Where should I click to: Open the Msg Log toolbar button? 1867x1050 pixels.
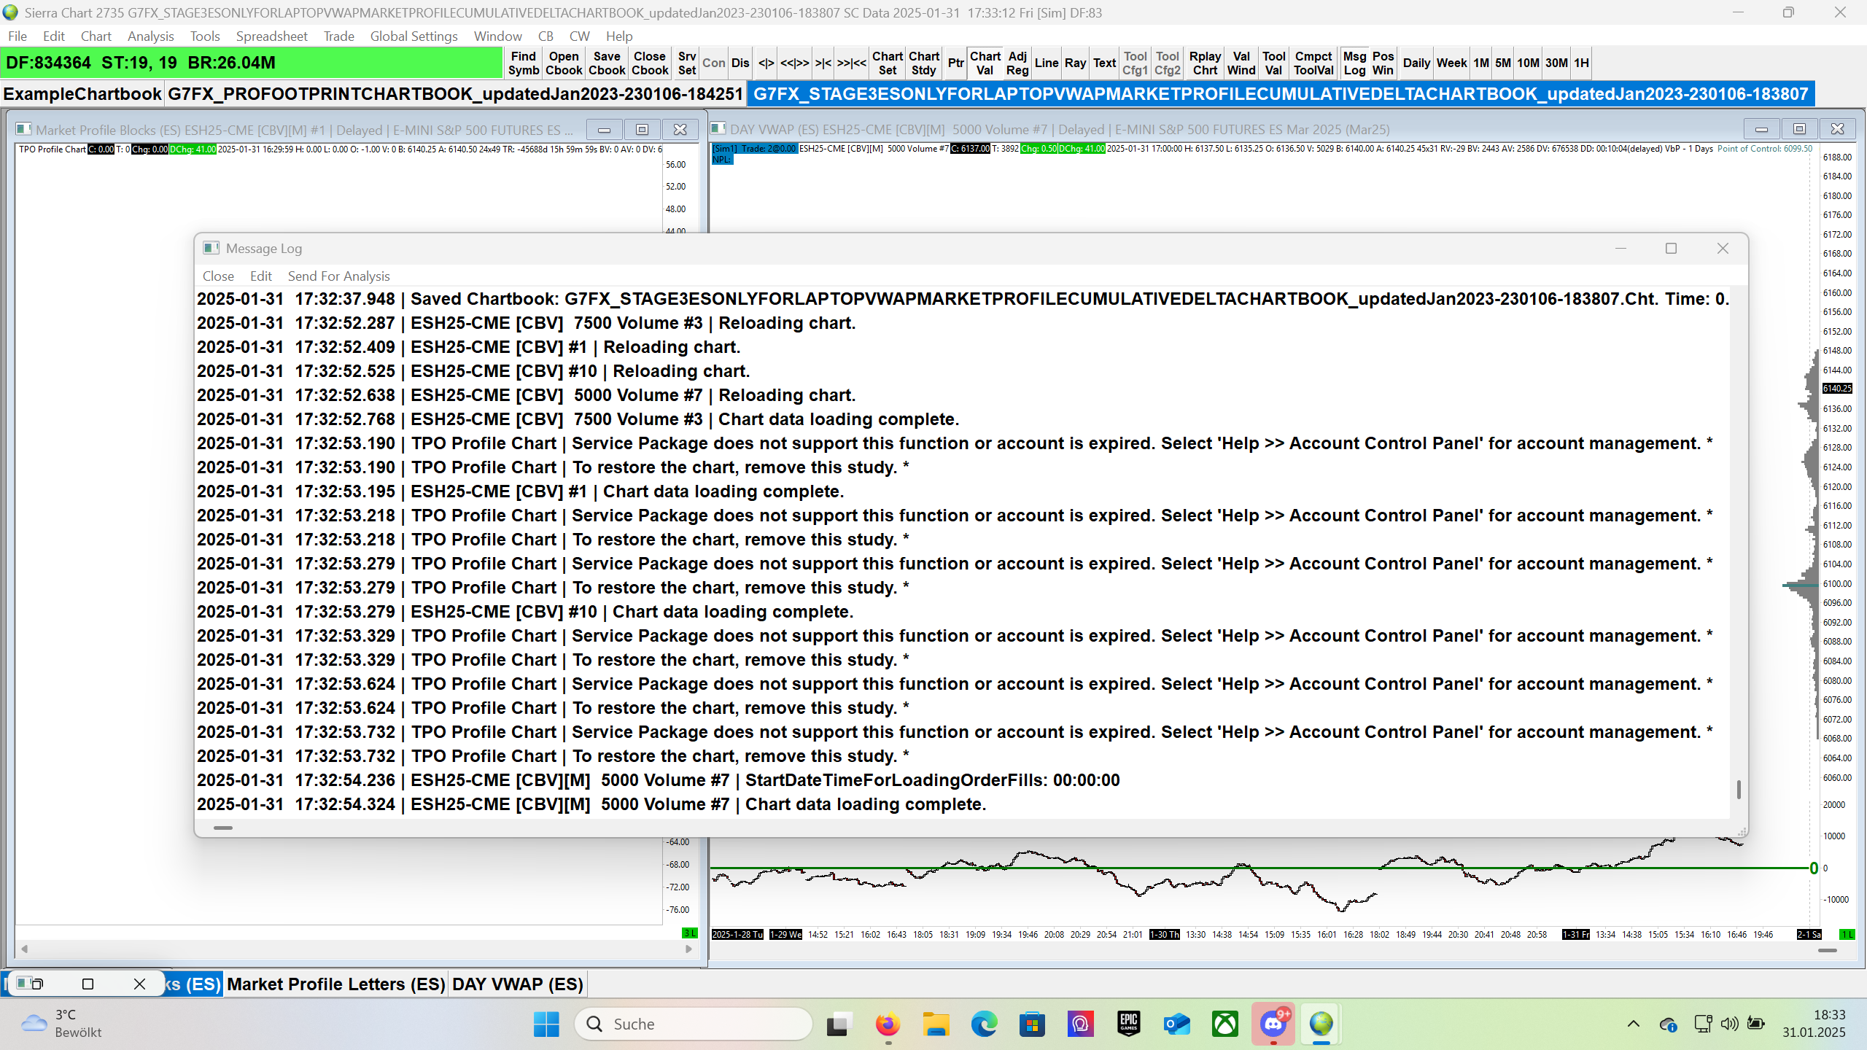coord(1354,63)
